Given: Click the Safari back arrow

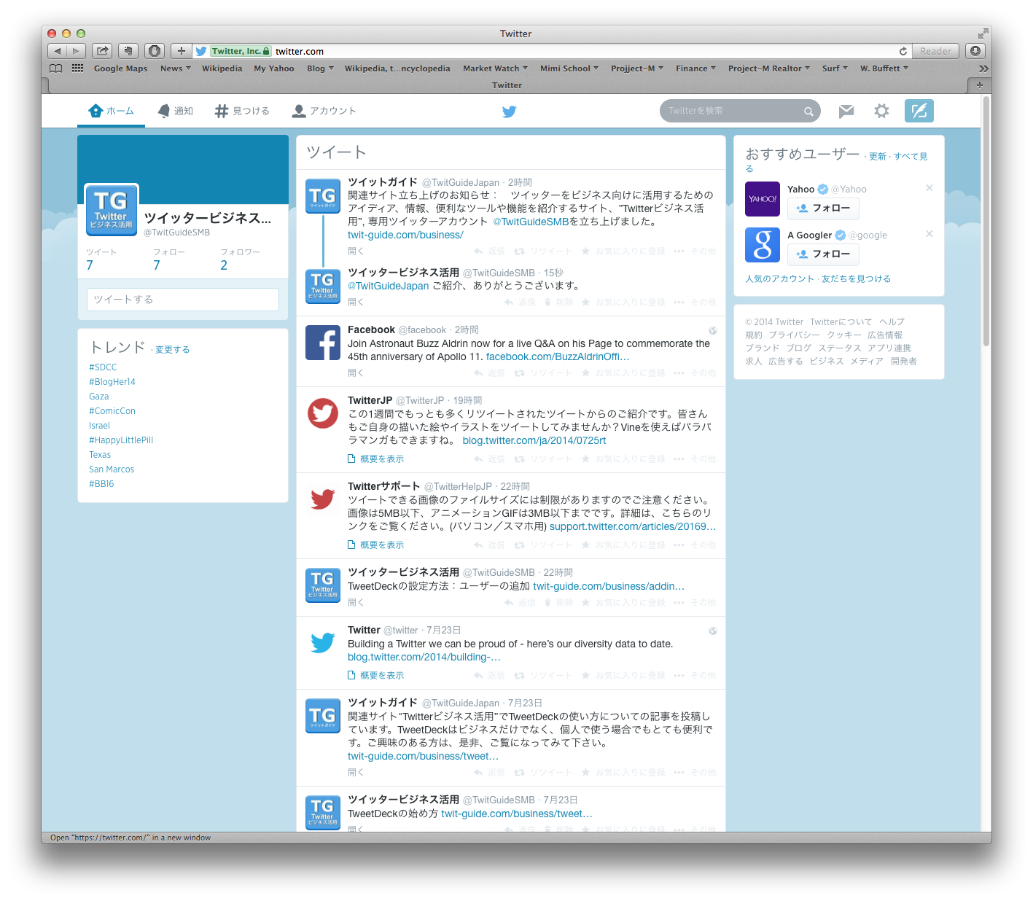Looking at the screenshot, I should [x=57, y=51].
